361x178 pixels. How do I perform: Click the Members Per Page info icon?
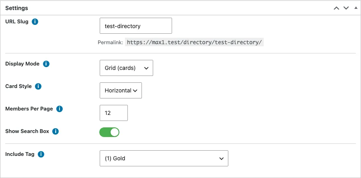click(x=59, y=109)
